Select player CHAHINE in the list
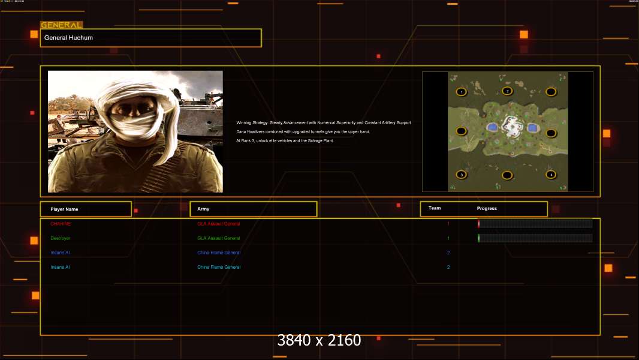Screen dimensions: 639x360 61,224
